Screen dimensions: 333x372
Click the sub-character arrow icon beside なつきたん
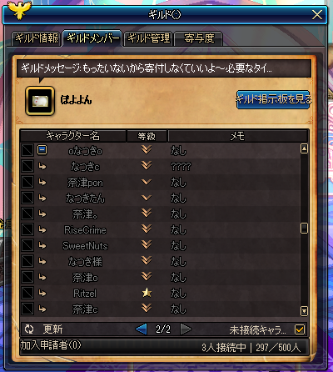42,198
